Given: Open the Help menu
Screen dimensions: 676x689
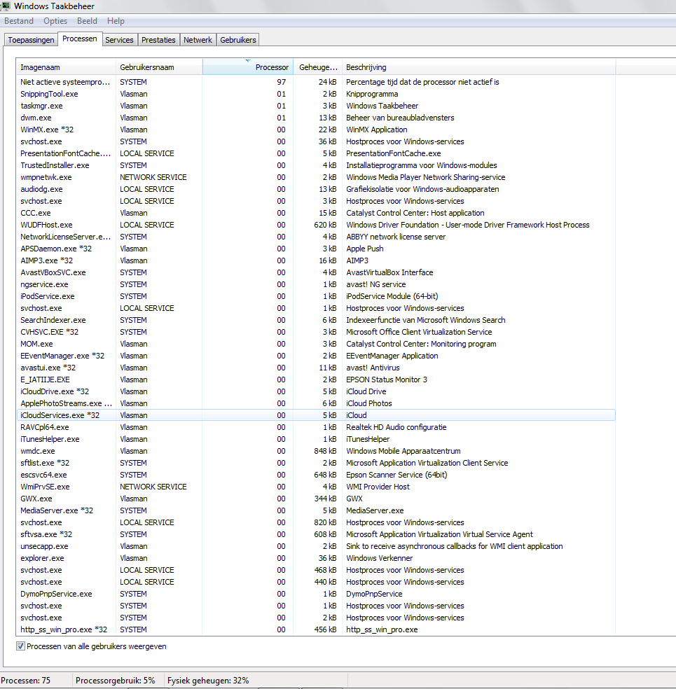Looking at the screenshot, I should point(116,21).
